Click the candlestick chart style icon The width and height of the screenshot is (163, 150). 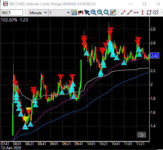tap(81, 13)
